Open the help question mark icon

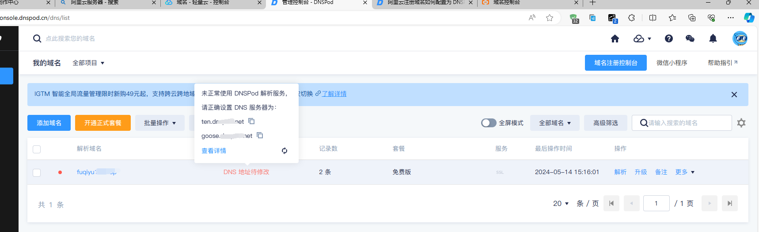click(x=668, y=39)
